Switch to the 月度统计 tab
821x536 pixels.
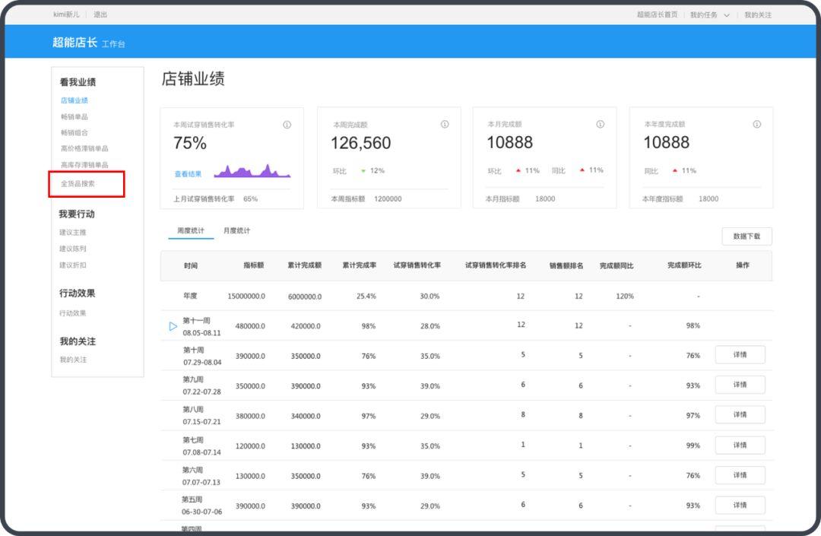[237, 230]
